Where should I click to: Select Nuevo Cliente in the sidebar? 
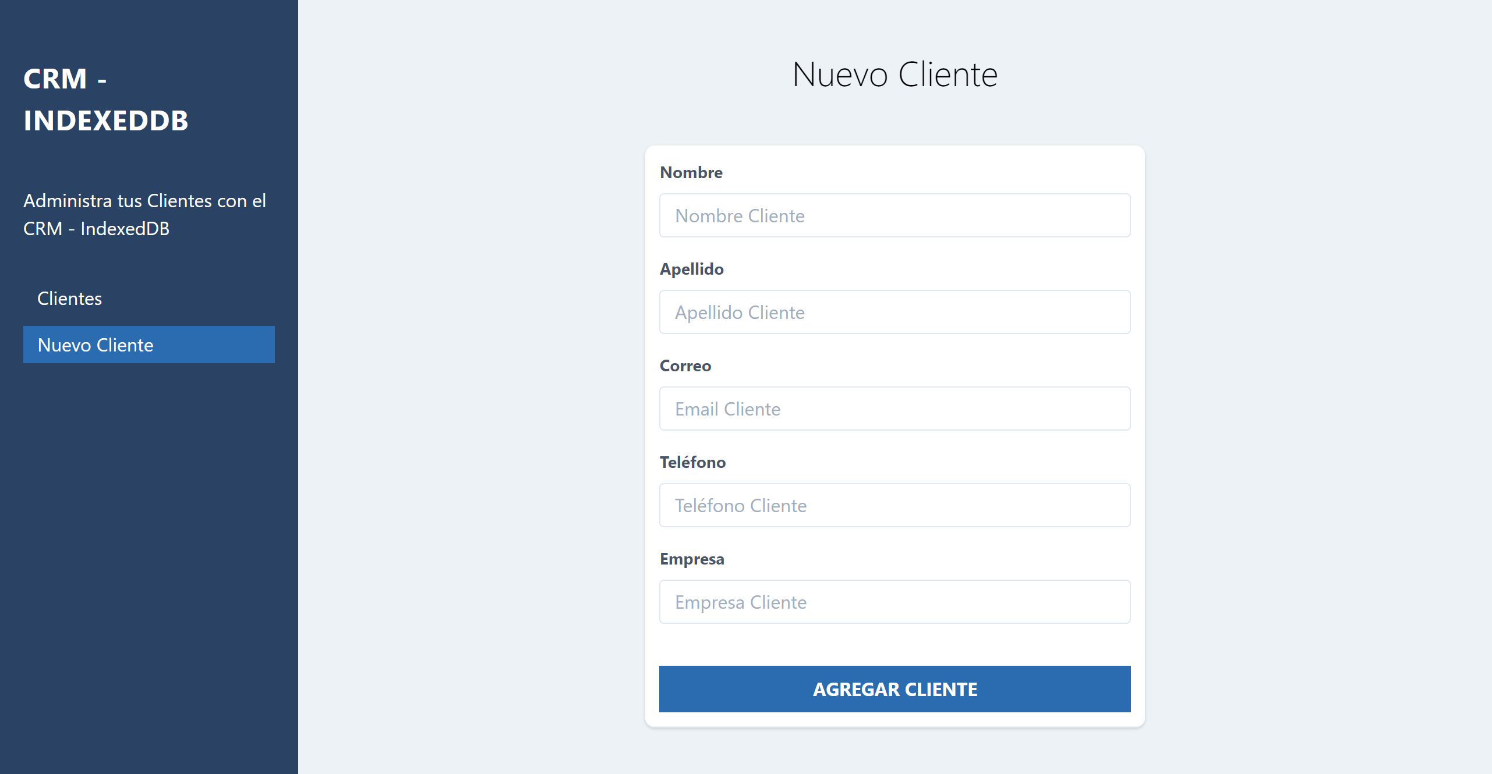[x=149, y=345]
